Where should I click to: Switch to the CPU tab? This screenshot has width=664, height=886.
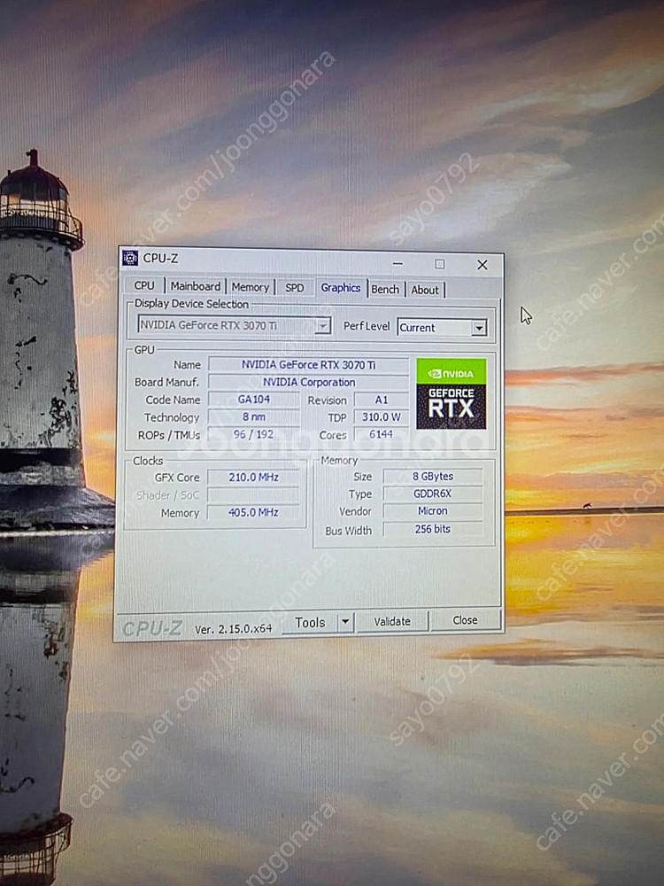(144, 285)
